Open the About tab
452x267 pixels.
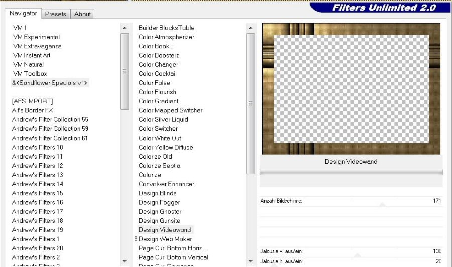click(82, 14)
